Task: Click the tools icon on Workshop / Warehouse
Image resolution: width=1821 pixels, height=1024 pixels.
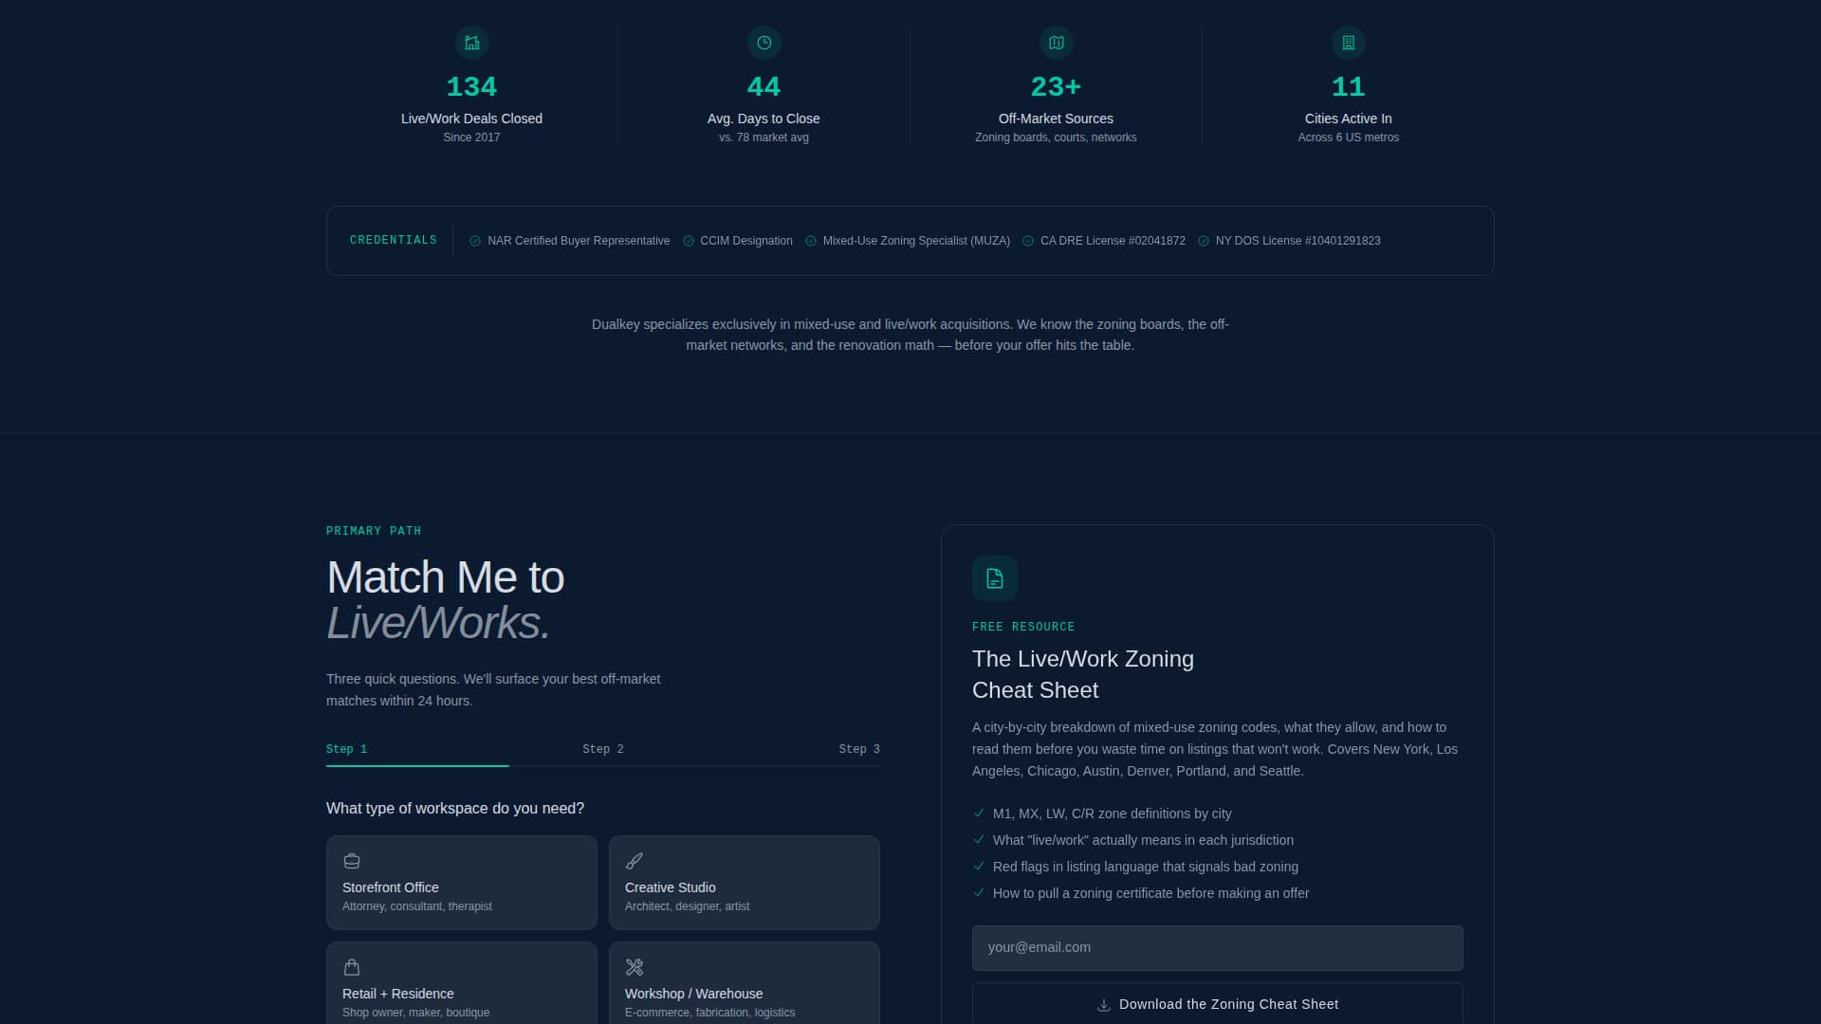Action: tap(634, 967)
